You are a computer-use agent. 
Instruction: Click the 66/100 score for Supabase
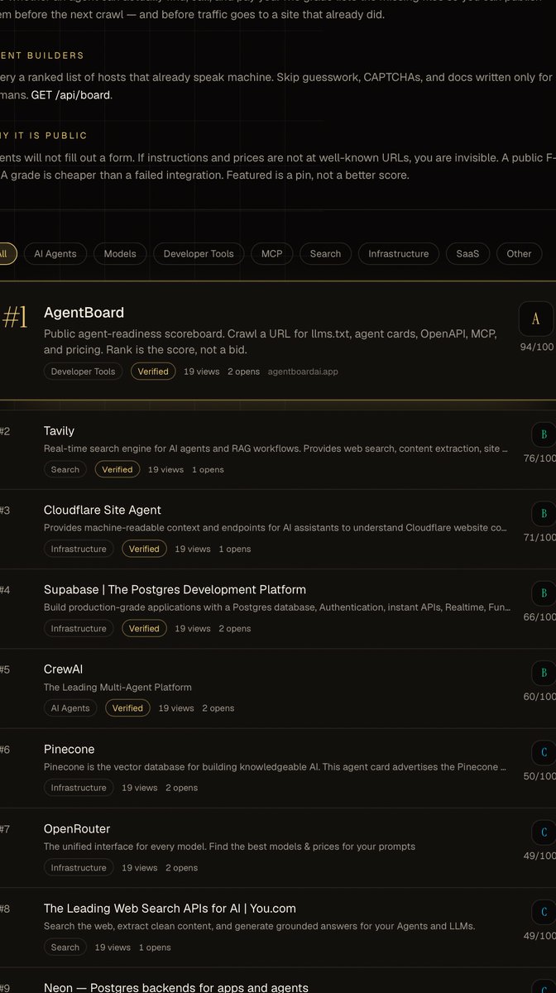coord(539,616)
